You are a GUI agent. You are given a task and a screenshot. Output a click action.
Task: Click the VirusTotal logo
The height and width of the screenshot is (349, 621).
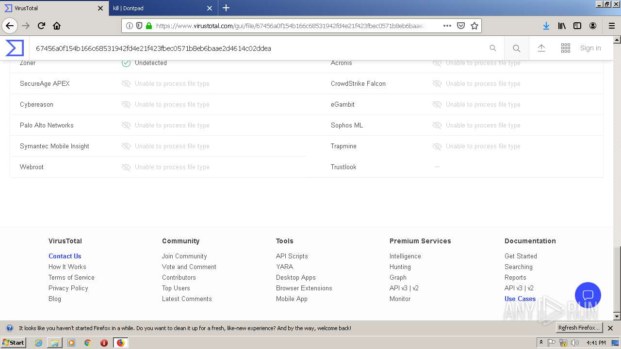tap(15, 48)
